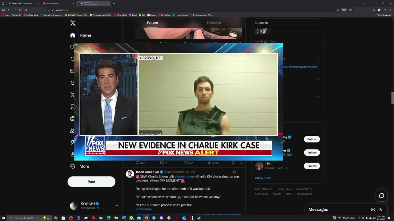The width and height of the screenshot is (394, 221).
Task: Expand the footer More ... menu
Action: 290,194
